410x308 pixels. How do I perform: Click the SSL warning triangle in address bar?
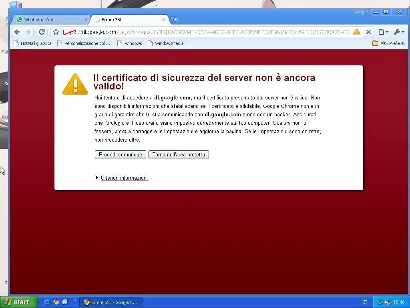click(x=356, y=32)
